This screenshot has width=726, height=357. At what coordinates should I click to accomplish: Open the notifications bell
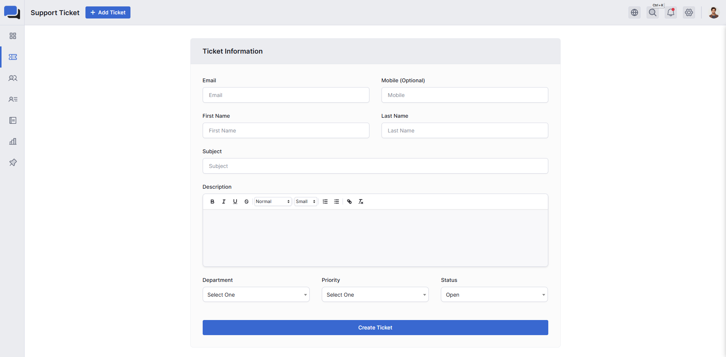point(671,12)
